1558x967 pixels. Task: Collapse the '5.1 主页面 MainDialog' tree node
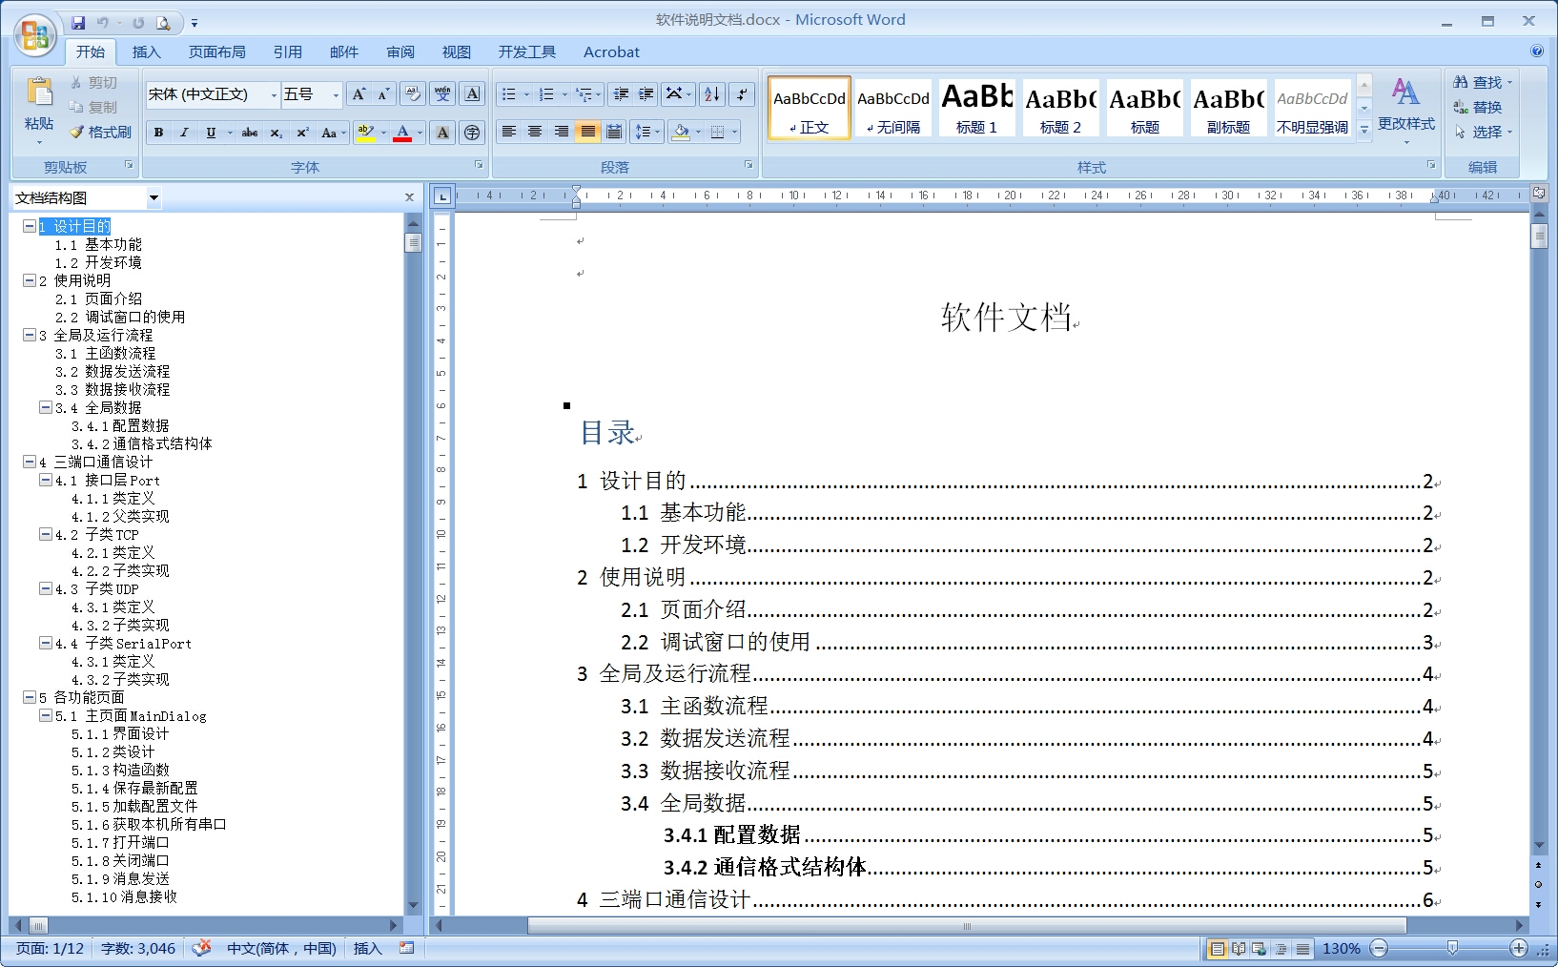click(x=45, y=715)
